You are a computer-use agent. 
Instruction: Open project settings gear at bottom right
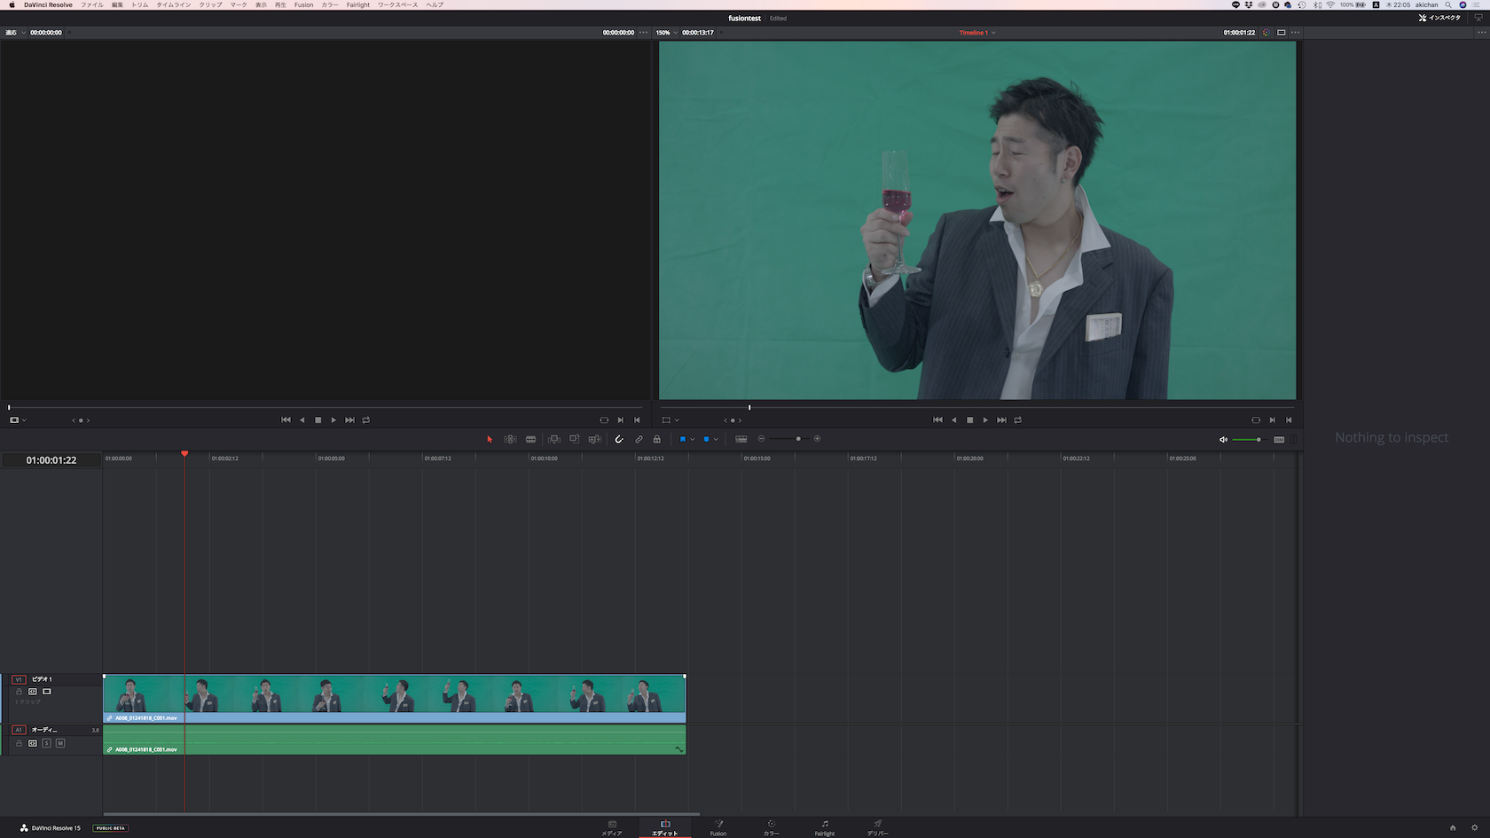[x=1475, y=827]
